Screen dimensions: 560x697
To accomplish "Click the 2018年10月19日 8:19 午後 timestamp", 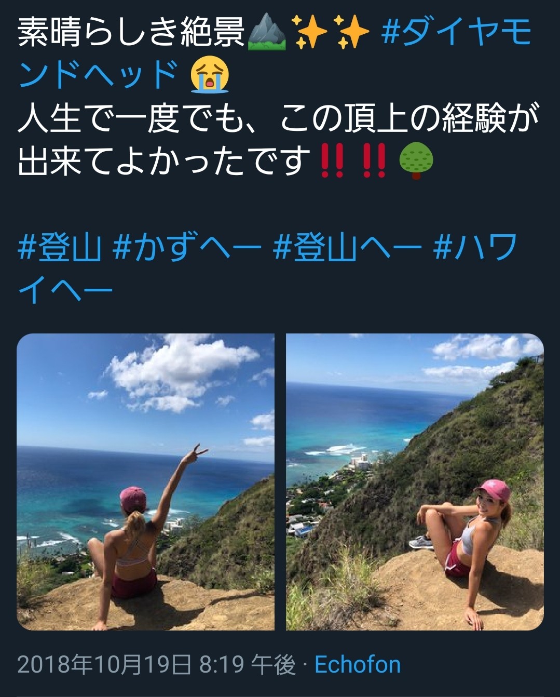I will point(157,665).
